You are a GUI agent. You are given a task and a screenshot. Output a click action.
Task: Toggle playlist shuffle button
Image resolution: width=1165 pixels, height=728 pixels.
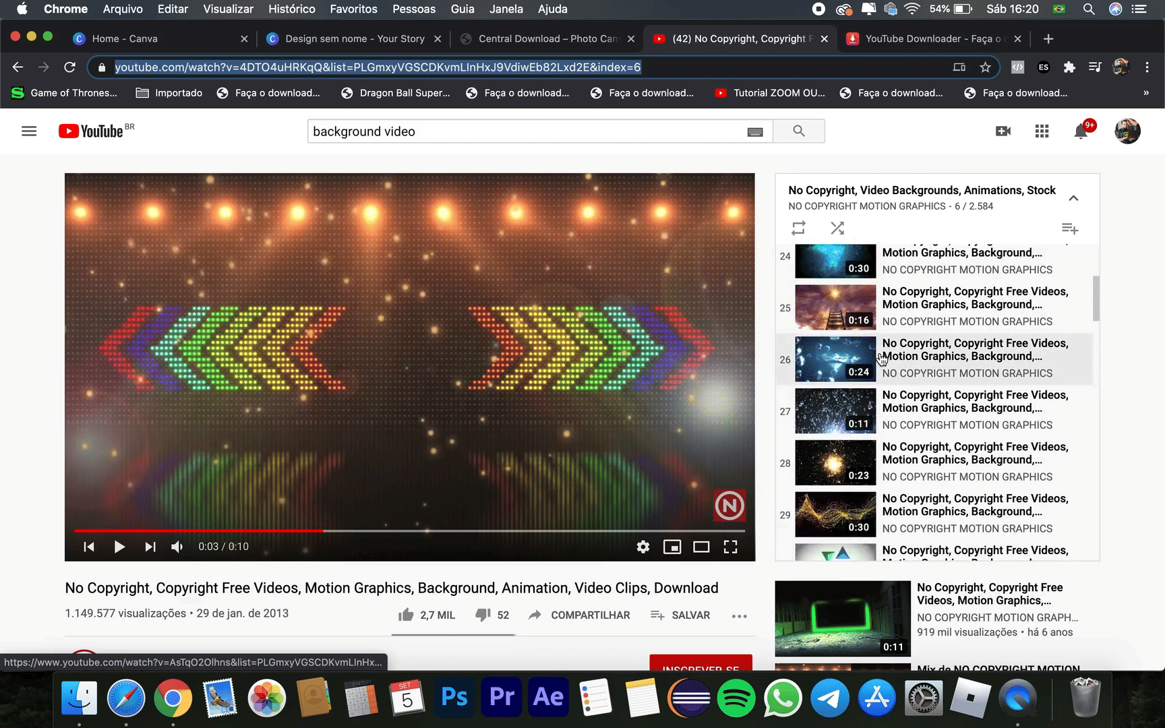tap(837, 229)
